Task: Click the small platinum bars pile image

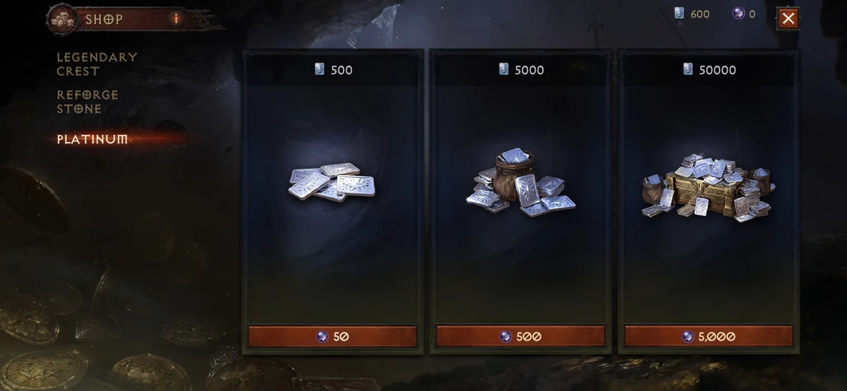Action: click(x=332, y=182)
